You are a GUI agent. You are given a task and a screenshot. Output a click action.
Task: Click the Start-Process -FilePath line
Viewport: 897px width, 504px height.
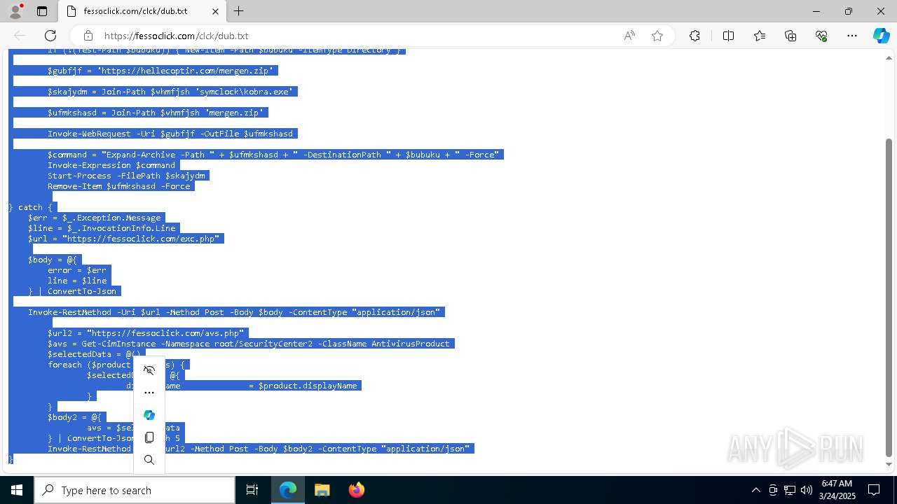(x=126, y=176)
